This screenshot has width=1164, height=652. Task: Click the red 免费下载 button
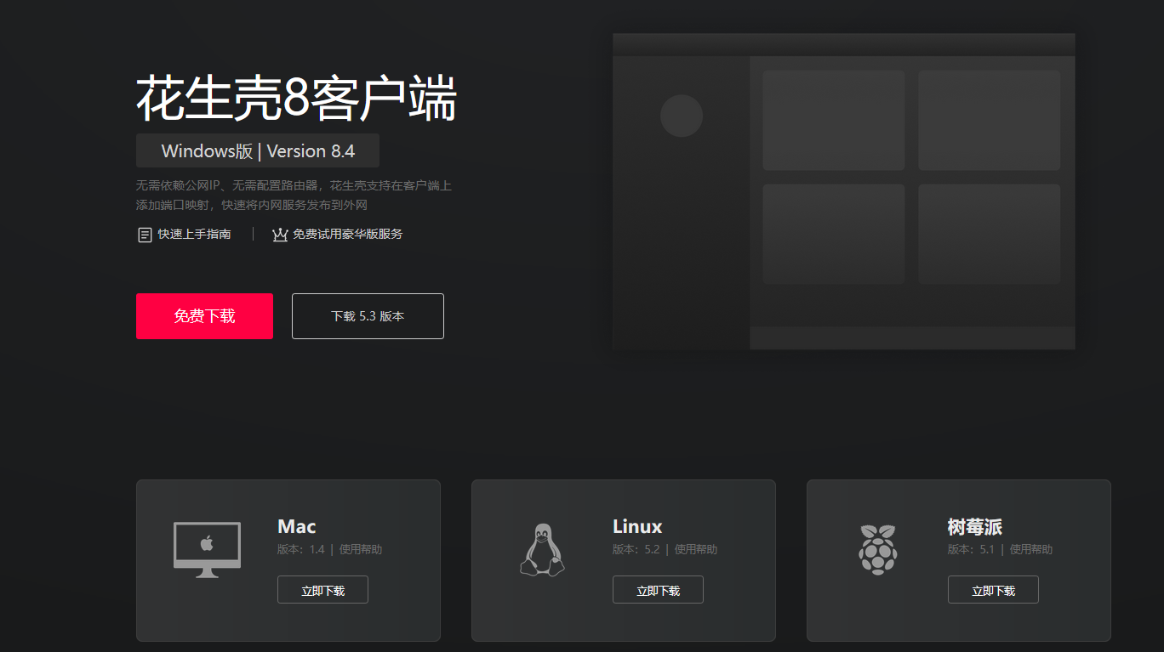click(204, 316)
